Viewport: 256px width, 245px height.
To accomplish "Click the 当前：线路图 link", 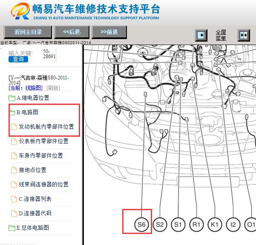I will pos(26,88).
